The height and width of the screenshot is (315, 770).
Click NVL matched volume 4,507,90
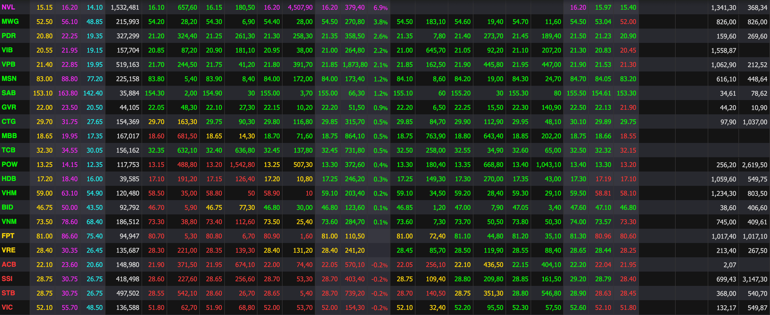[x=300, y=8]
